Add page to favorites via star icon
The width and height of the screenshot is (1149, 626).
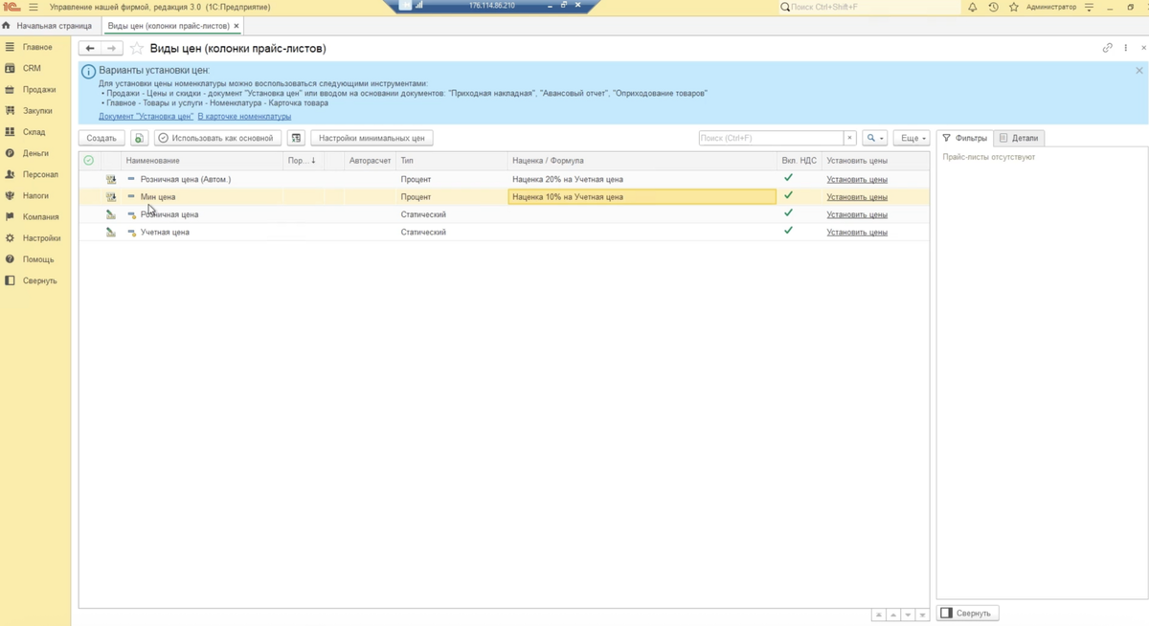[137, 48]
